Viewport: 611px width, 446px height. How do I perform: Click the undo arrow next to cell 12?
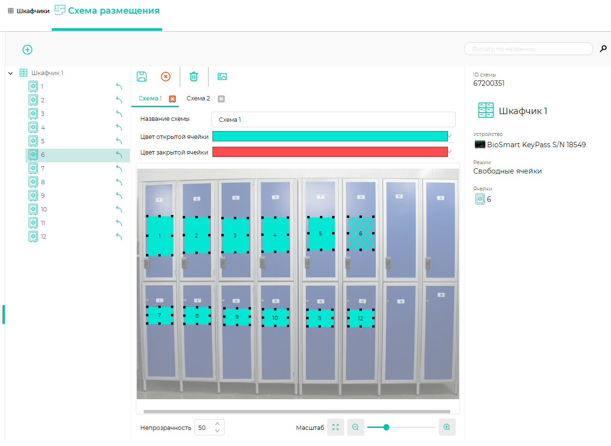tap(119, 236)
